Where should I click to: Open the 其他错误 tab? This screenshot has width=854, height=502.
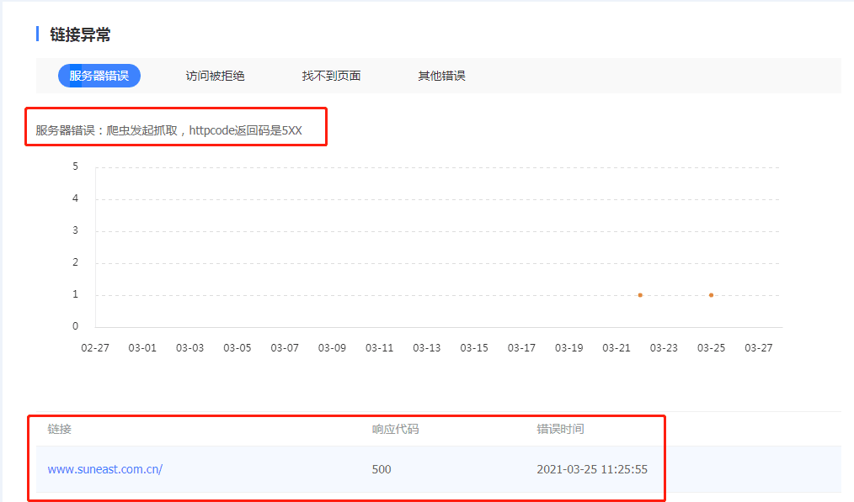441,75
